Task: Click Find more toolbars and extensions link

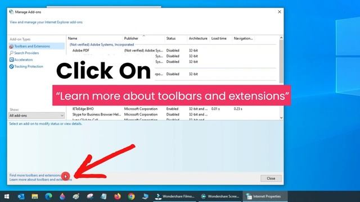Action: click(x=35, y=175)
